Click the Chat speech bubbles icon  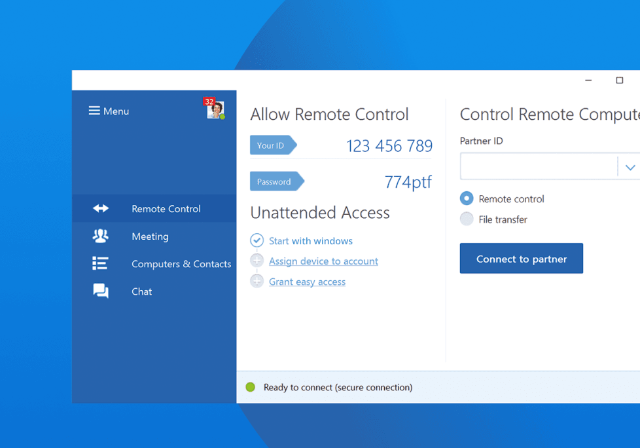(101, 291)
